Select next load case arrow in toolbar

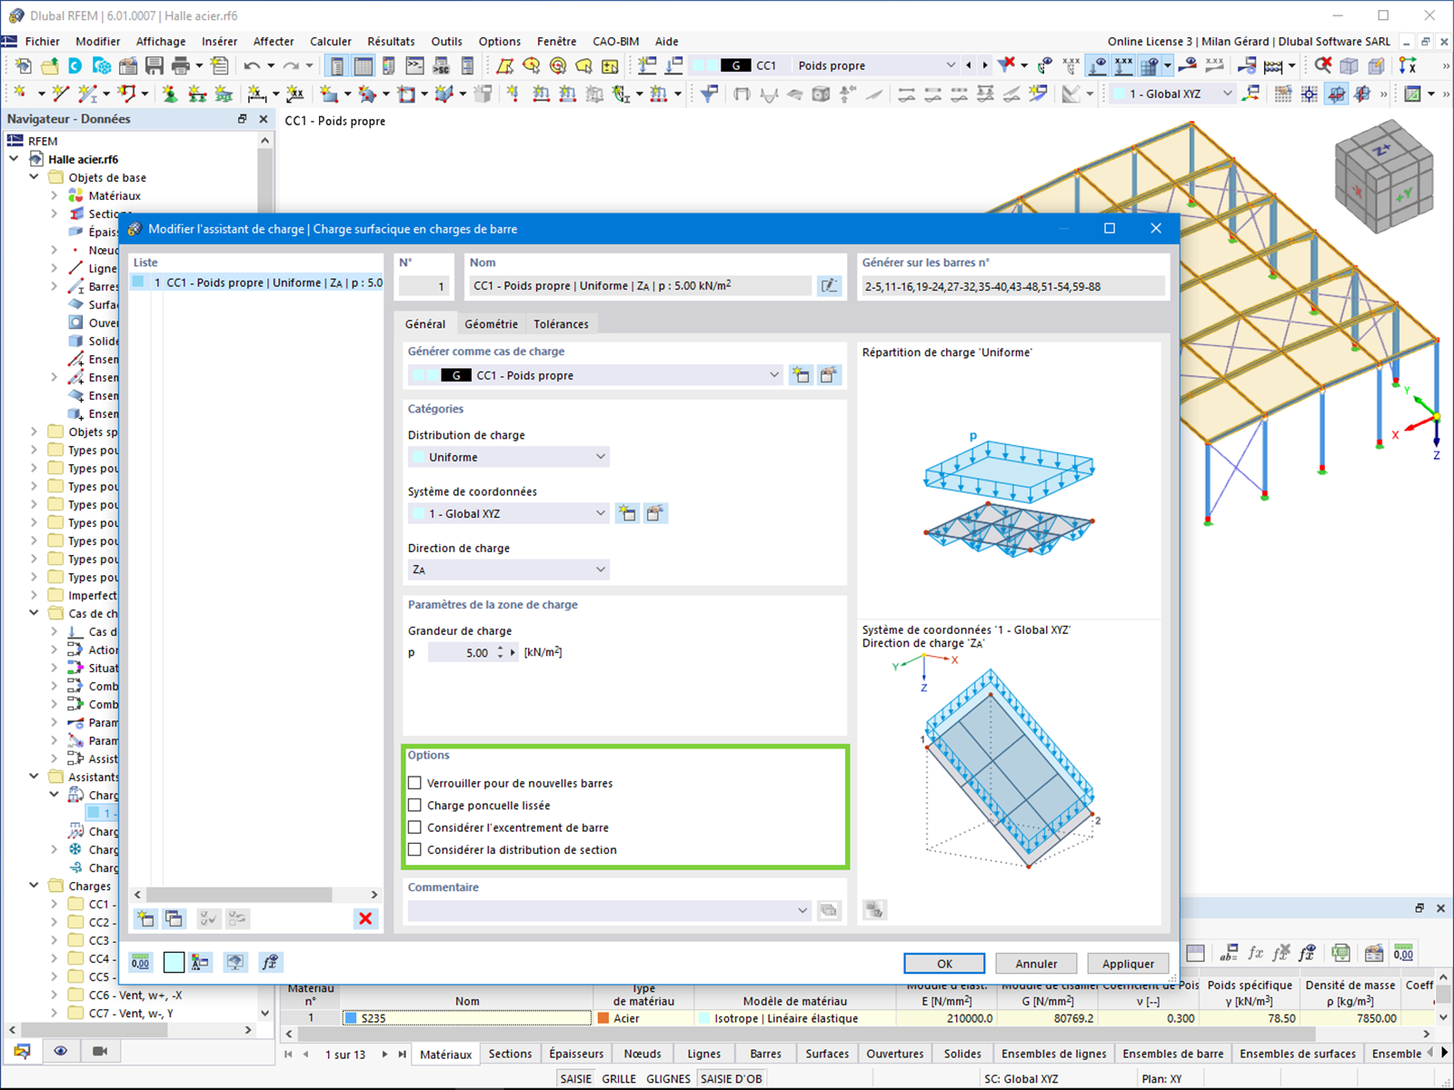click(984, 65)
